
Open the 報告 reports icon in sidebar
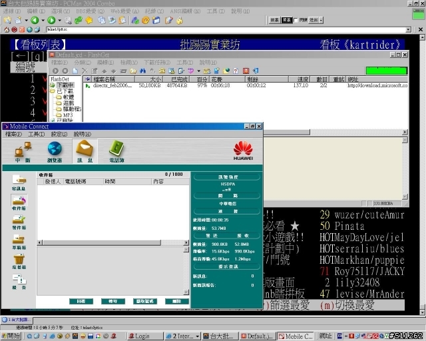pyautogui.click(x=19, y=282)
